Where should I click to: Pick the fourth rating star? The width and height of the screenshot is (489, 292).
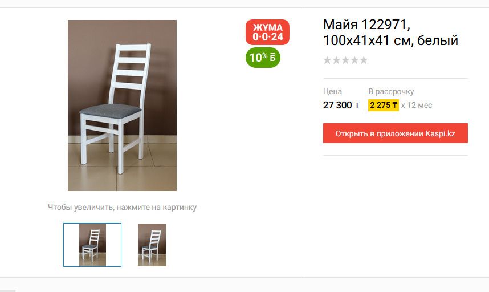coord(354,60)
